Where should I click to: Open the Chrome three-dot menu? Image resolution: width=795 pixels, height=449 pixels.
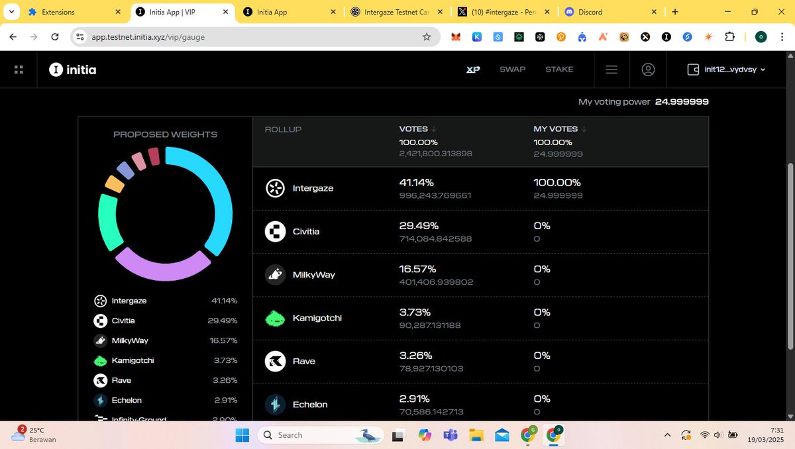coord(782,37)
